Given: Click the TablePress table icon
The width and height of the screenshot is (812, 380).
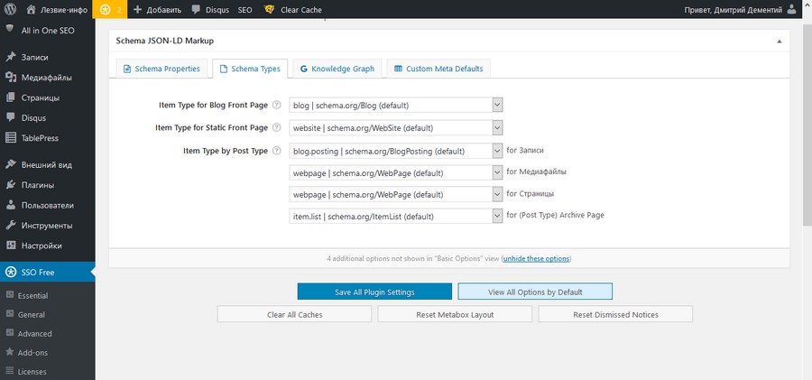Looking at the screenshot, I should click(10, 138).
